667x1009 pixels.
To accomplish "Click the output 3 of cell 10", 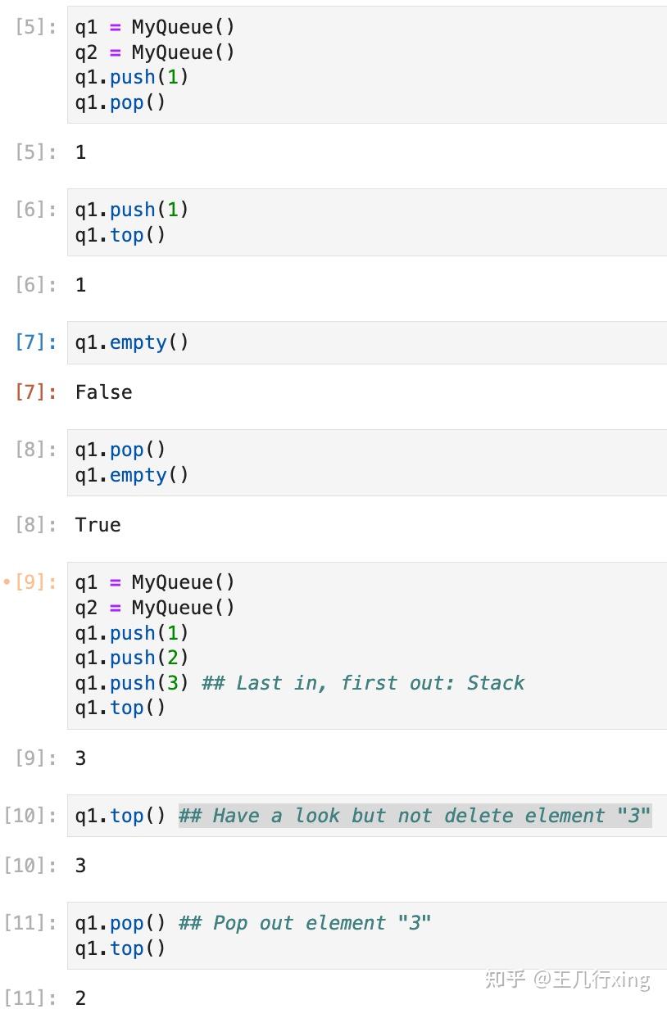I will [80, 866].
